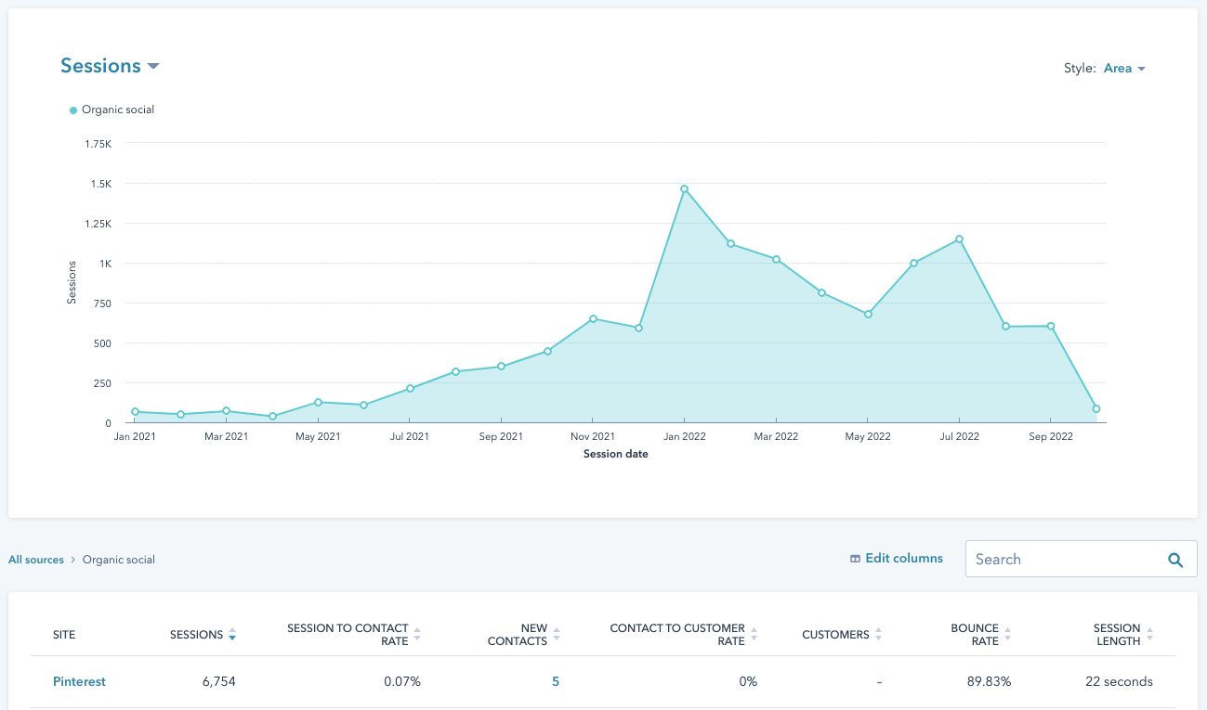Click the Session date axis label
The height and width of the screenshot is (710, 1207).
pos(616,454)
